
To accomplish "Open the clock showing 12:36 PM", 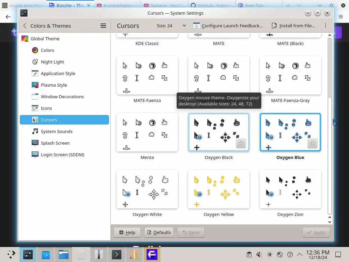I will [318, 254].
